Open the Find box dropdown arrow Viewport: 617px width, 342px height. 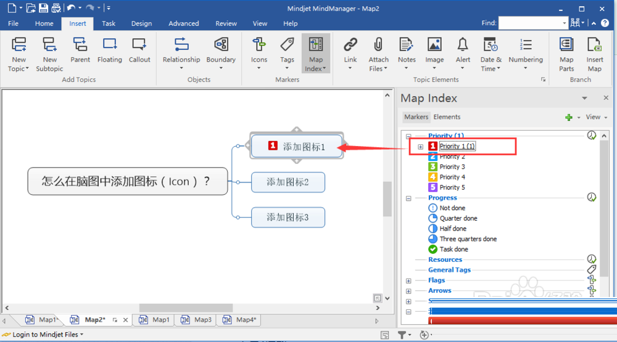pyautogui.click(x=565, y=23)
